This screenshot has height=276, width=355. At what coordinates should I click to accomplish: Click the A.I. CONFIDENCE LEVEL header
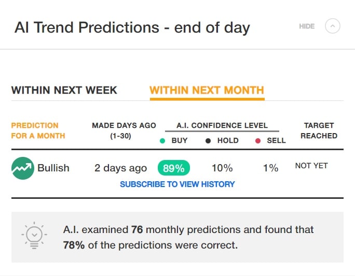point(222,125)
